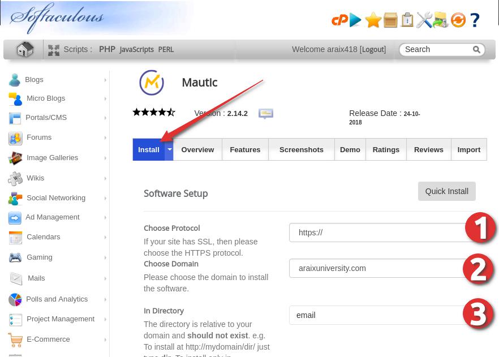Screen dimensions: 499x357
Task: Expand the Calendars category arrow
Action: click(x=105, y=238)
